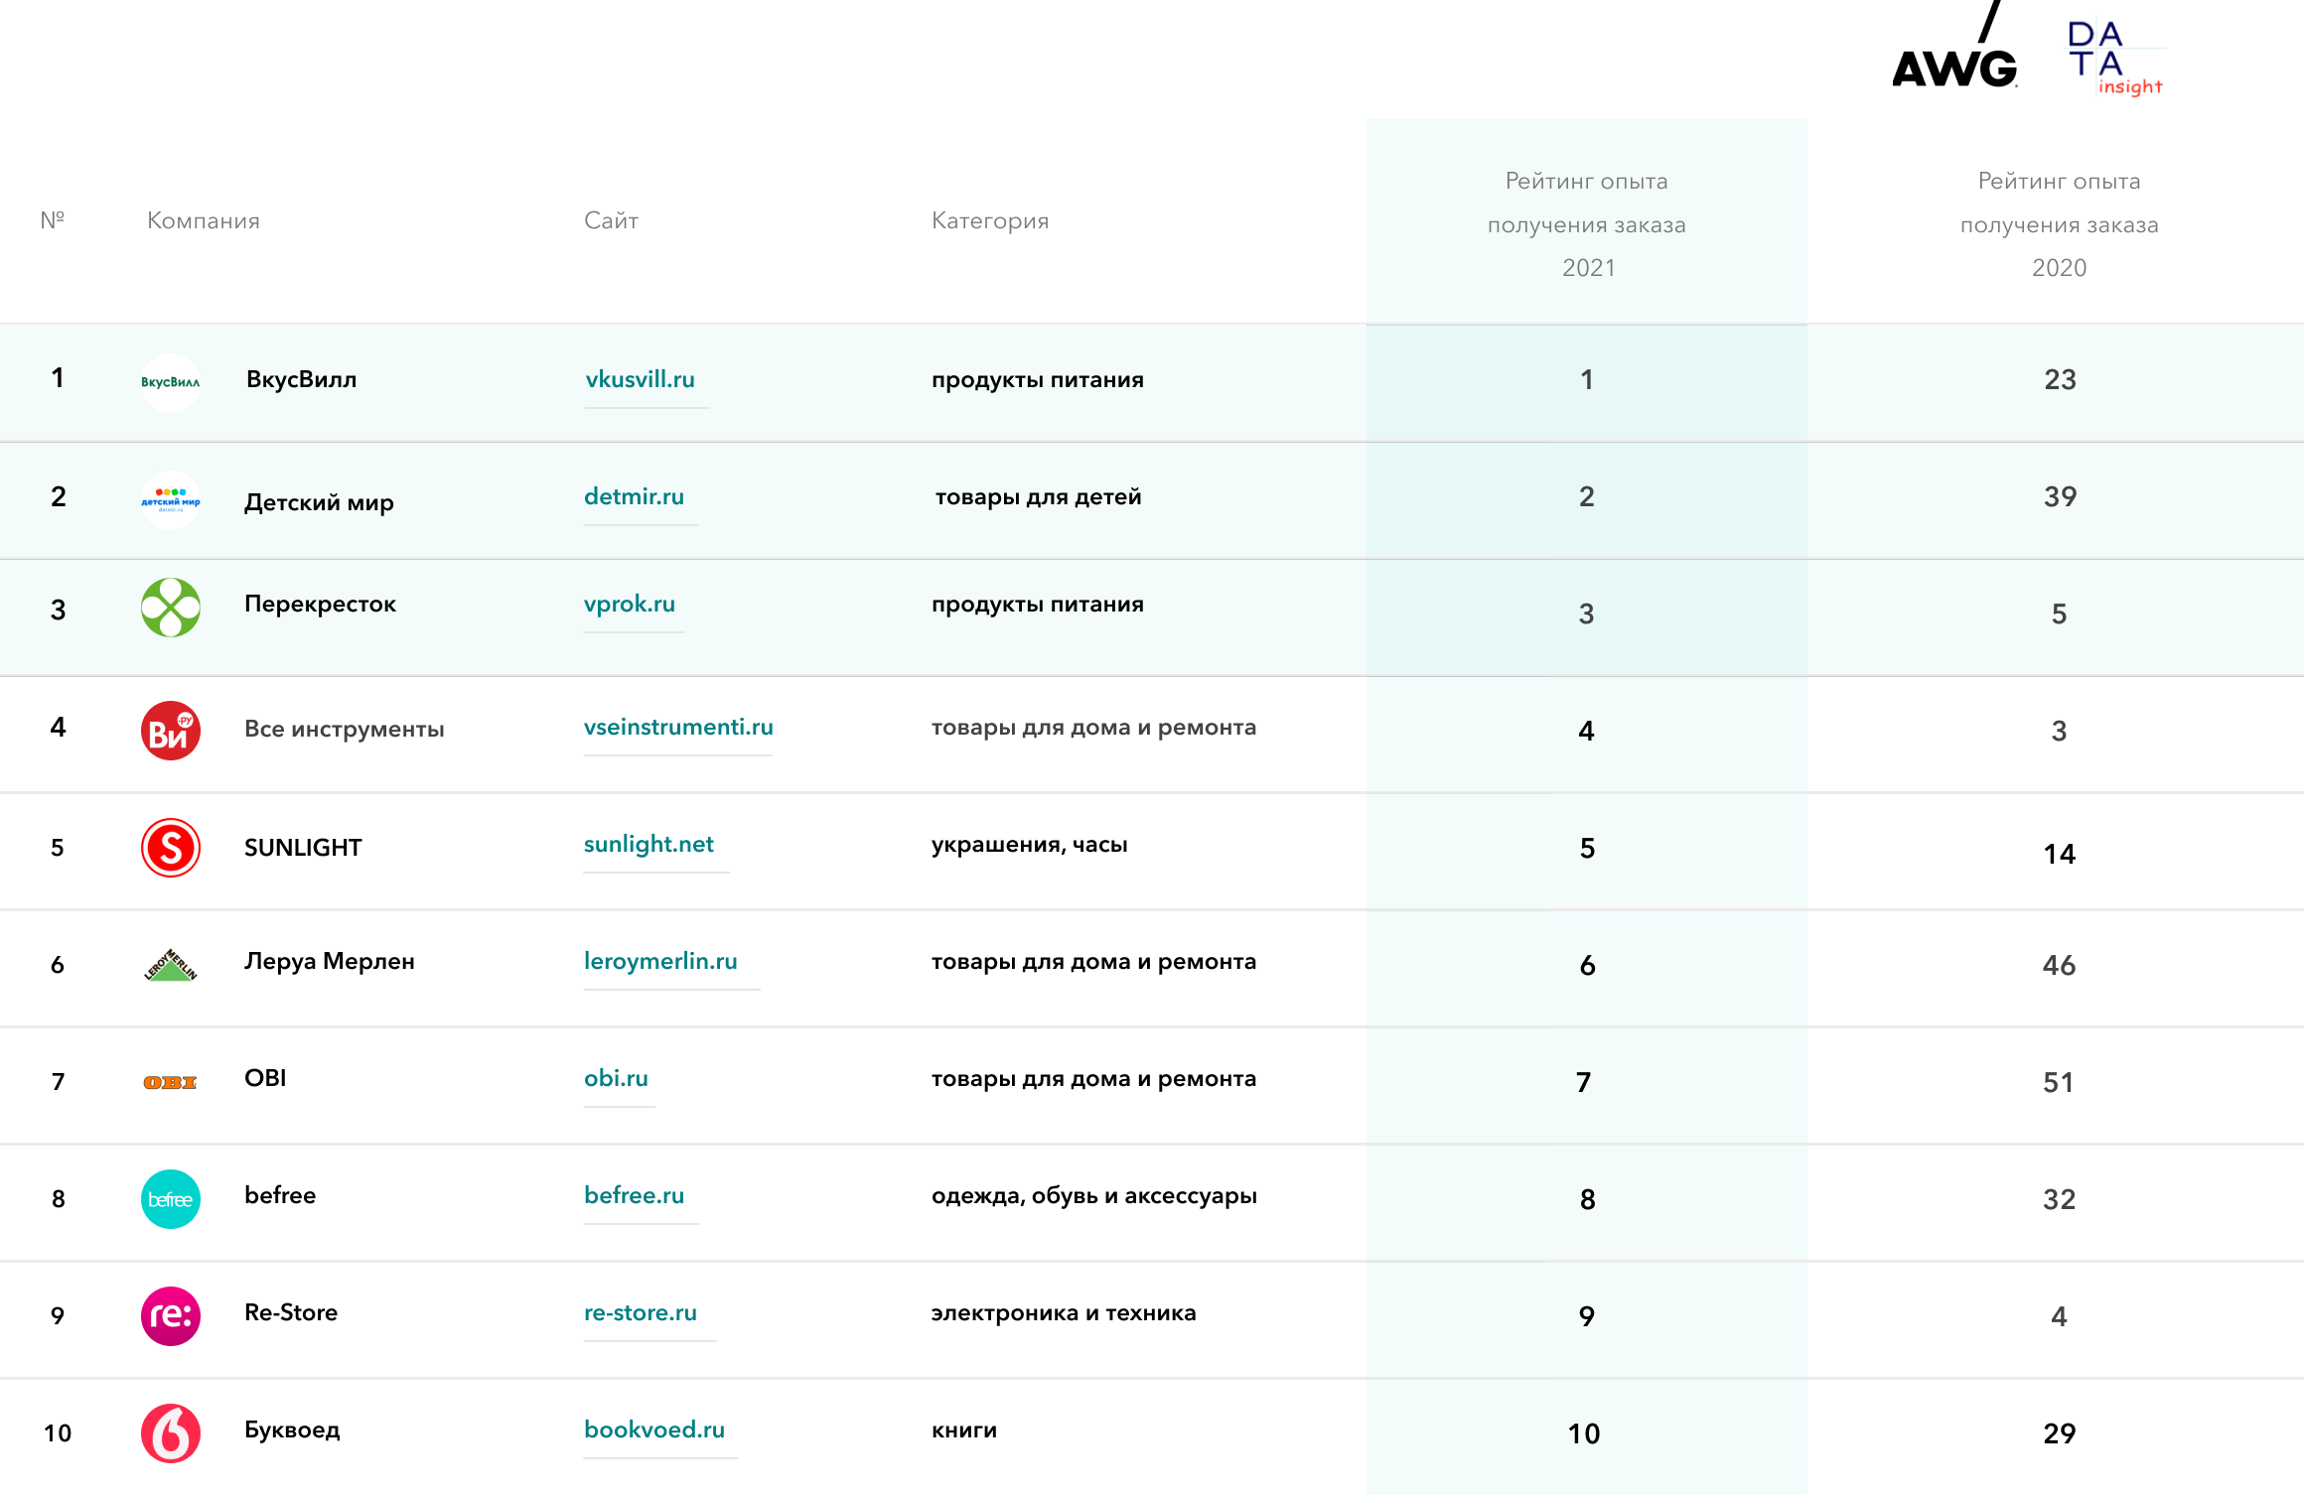Click the 2021 rating column header

(1587, 224)
